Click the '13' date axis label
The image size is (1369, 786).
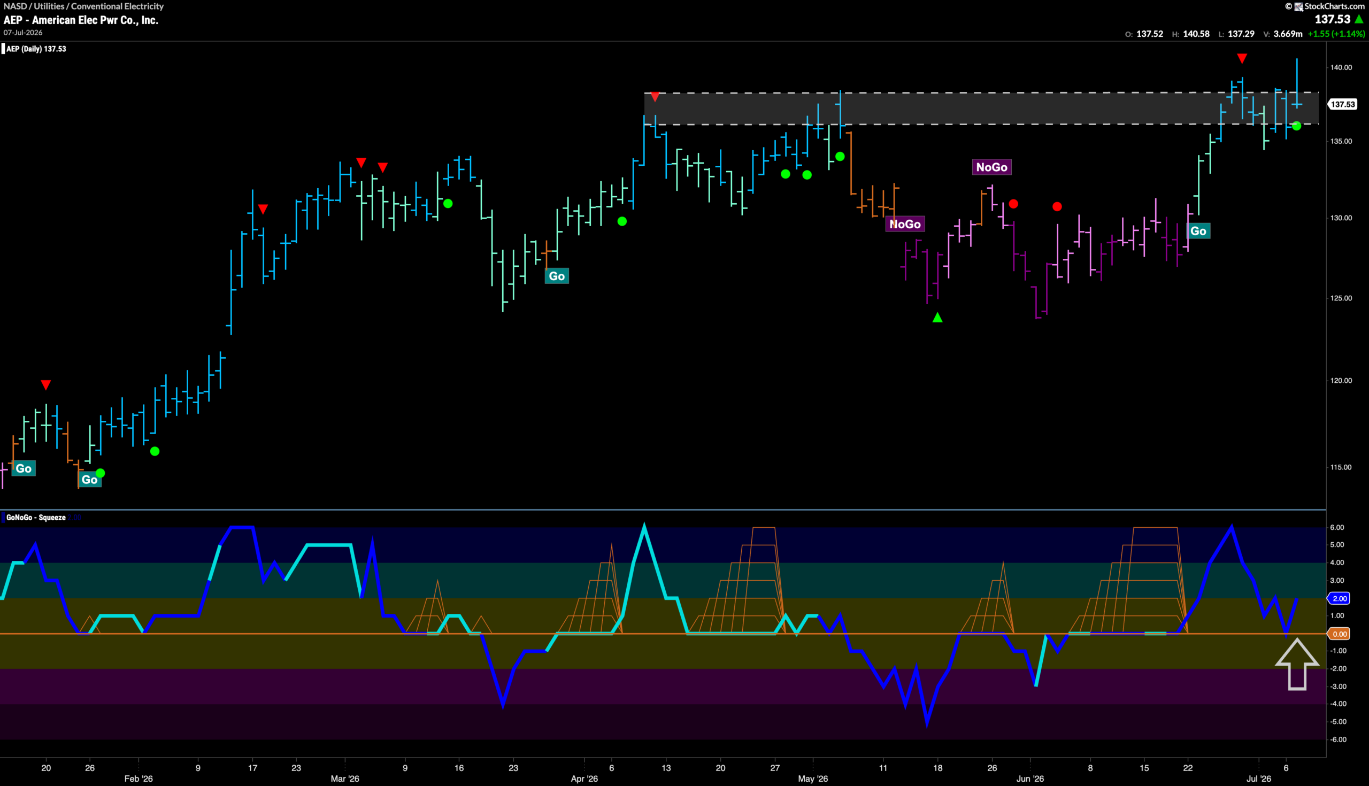click(x=666, y=768)
